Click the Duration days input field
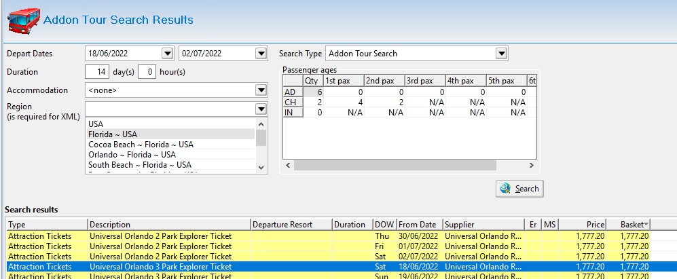677x279 pixels. click(97, 72)
